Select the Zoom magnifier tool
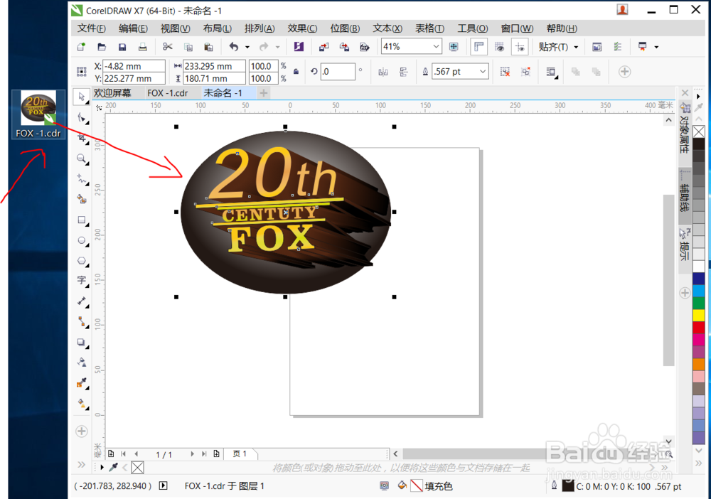This screenshot has height=499, width=711. (x=82, y=159)
